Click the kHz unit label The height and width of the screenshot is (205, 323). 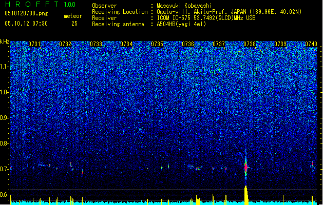tap(5, 42)
